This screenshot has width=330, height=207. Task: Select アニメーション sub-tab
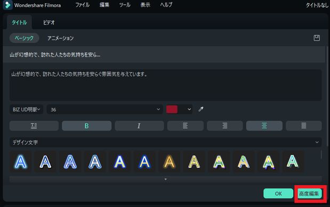point(60,38)
